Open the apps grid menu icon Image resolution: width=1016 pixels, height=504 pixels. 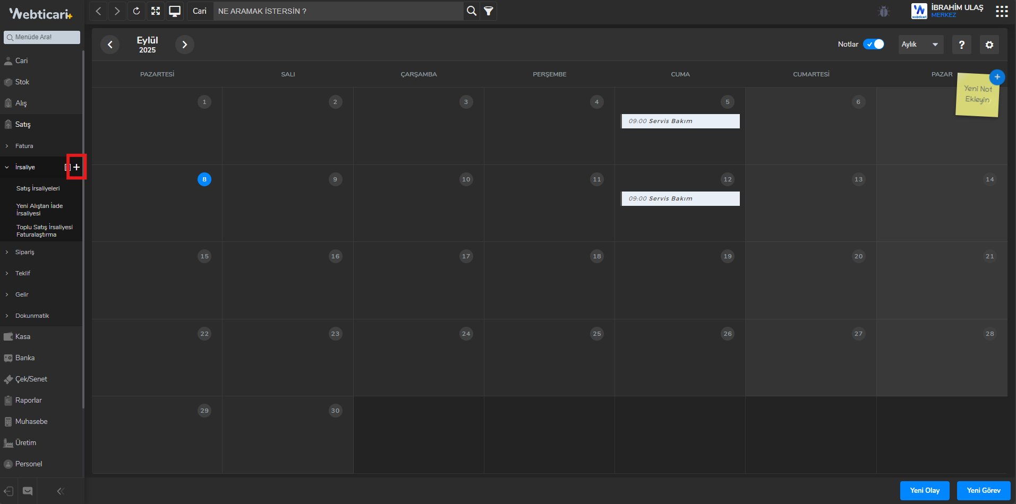pos(1002,11)
